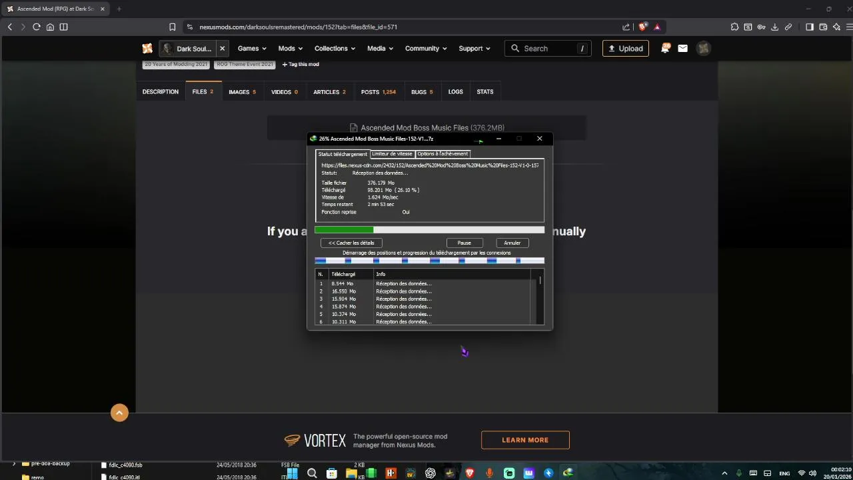Click the blue connections progress strip

point(429,261)
